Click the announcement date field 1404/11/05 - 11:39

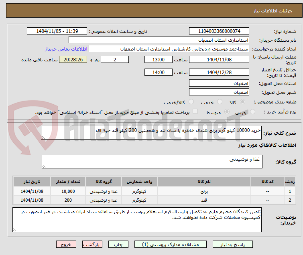tap(57, 31)
